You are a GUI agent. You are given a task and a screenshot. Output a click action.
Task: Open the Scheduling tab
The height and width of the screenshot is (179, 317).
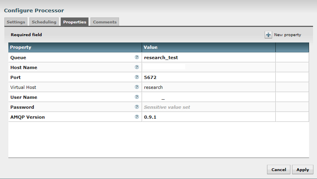click(x=44, y=22)
